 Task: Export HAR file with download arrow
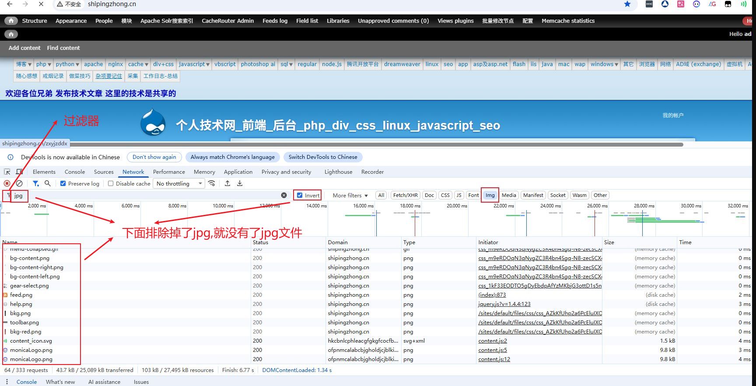tap(240, 183)
